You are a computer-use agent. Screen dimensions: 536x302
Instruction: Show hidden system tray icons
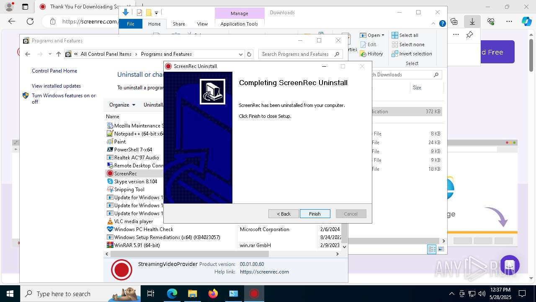pos(451,294)
